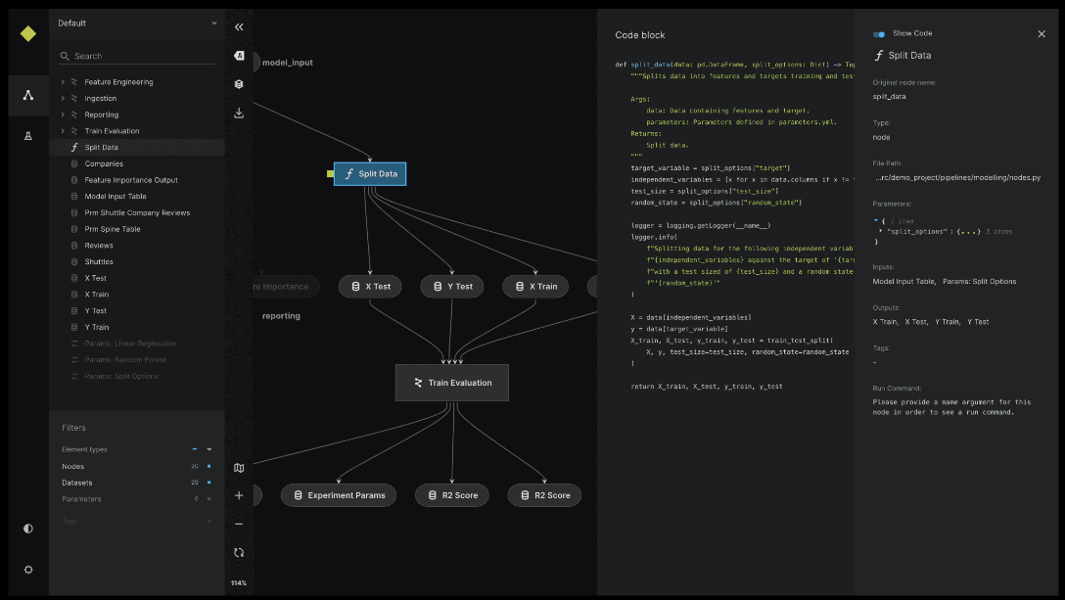Zoom in with the plus icon

pos(239,495)
